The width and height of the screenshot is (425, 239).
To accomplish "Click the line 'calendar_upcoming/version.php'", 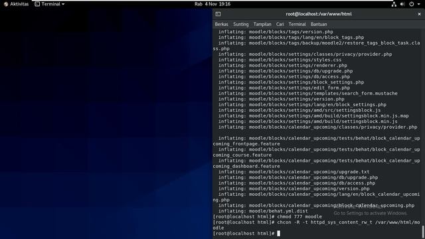I will tap(294, 189).
